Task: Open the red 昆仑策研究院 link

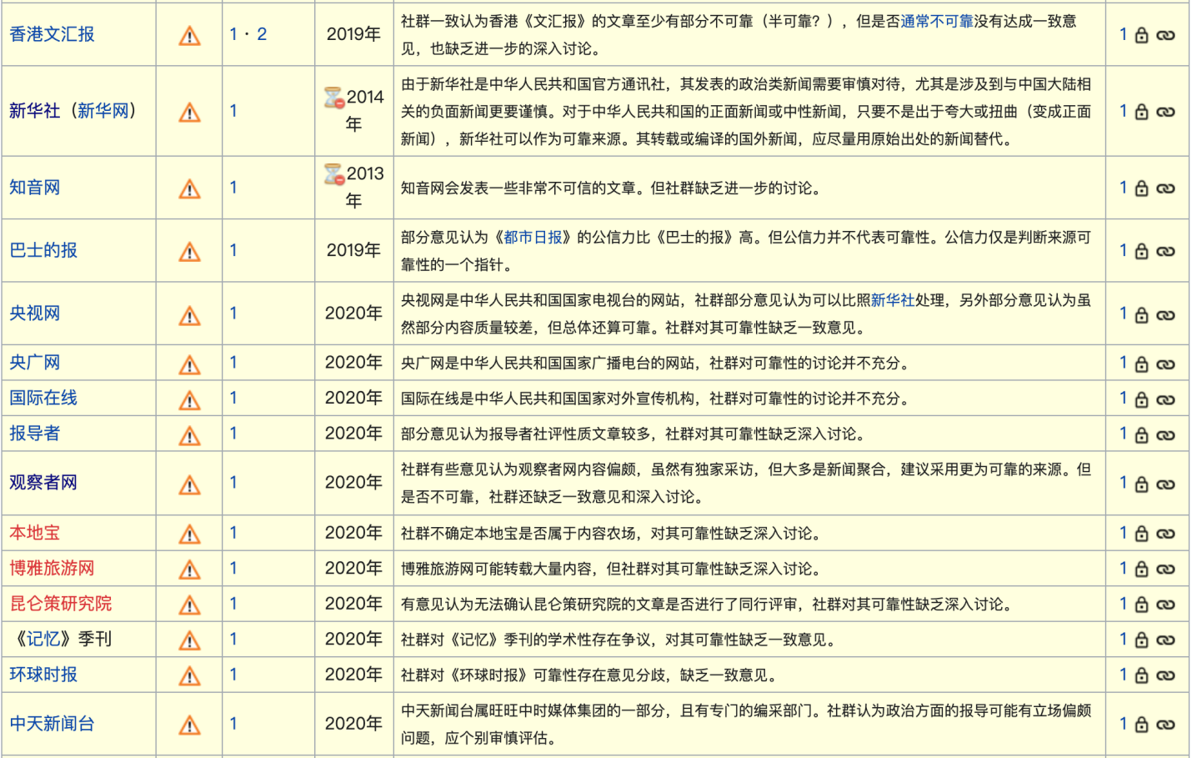Action: coord(60,604)
